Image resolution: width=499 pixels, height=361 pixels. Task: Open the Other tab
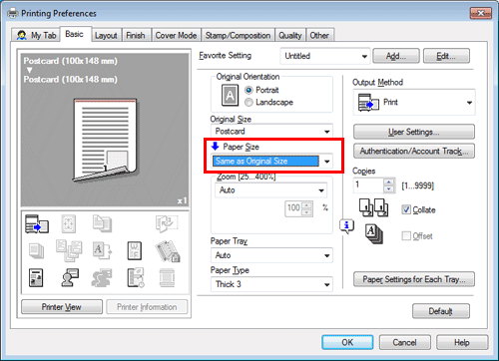point(319,35)
